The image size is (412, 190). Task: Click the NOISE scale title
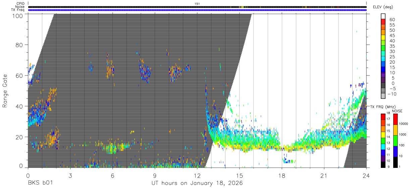point(397,111)
